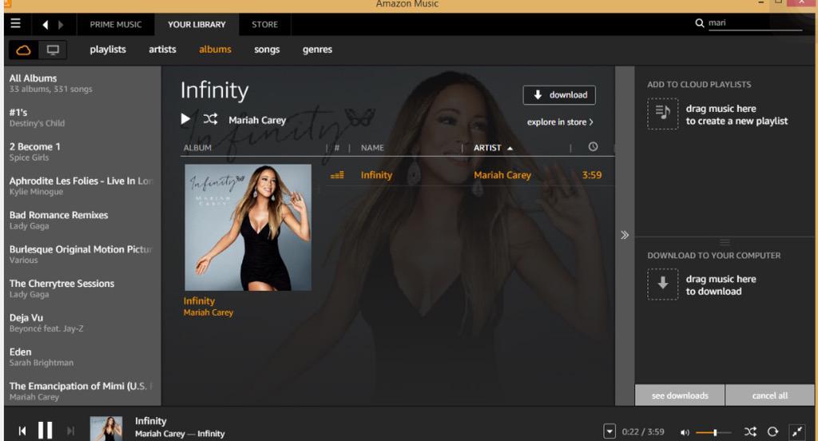Viewport: 818px width, 441px height.
Task: Select YOUR LIBRARY tab
Action: (x=197, y=25)
